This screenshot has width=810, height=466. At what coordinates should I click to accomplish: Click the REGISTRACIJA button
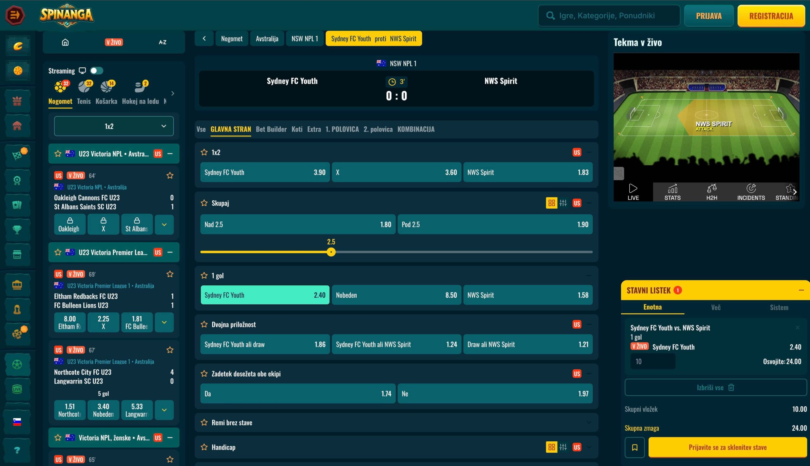[771, 16]
